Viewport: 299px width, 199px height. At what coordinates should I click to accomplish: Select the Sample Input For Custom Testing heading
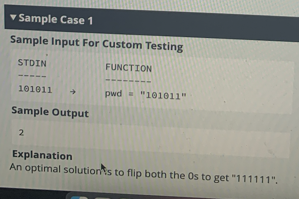[97, 43]
